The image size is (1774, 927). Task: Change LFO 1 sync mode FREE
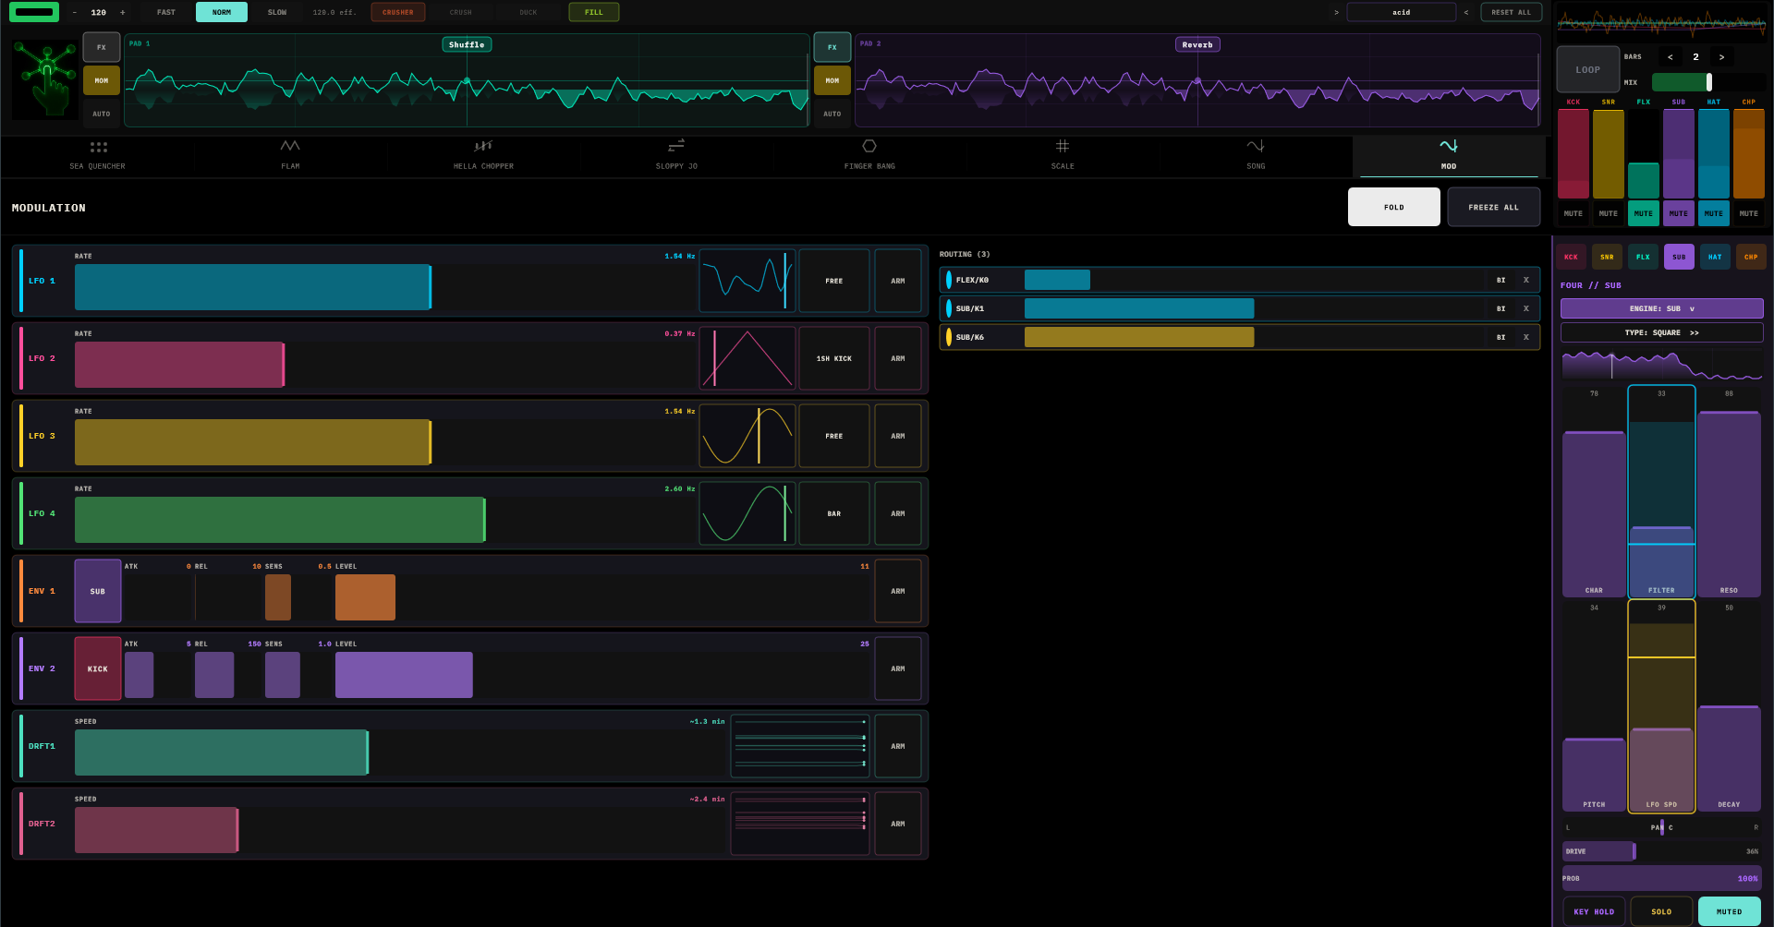(833, 281)
